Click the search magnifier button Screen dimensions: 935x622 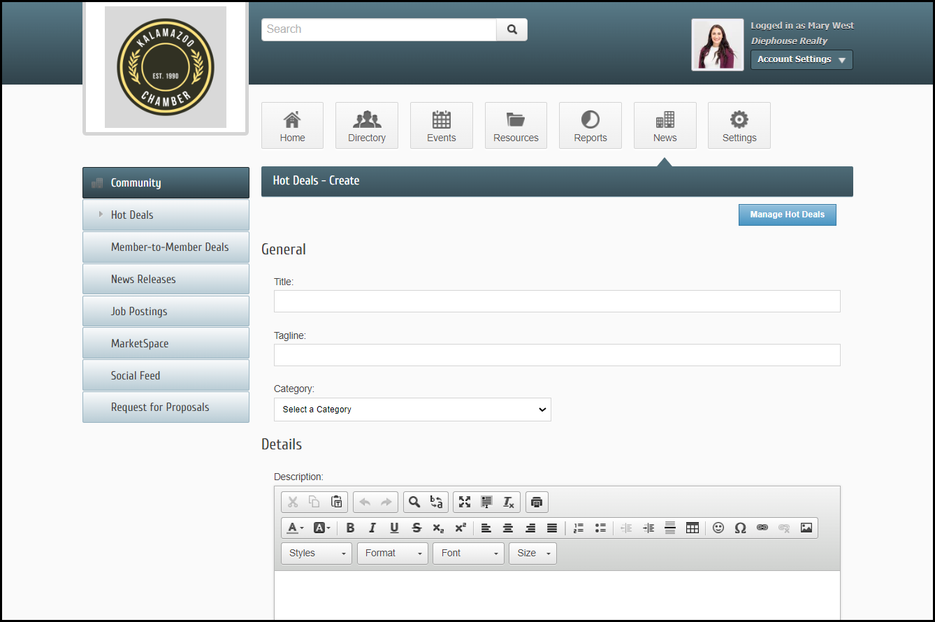point(512,29)
